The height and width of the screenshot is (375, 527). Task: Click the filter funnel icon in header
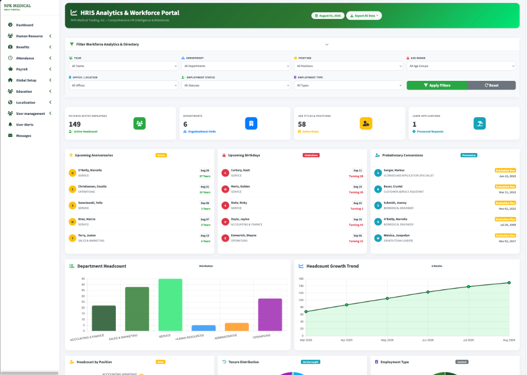[72, 44]
